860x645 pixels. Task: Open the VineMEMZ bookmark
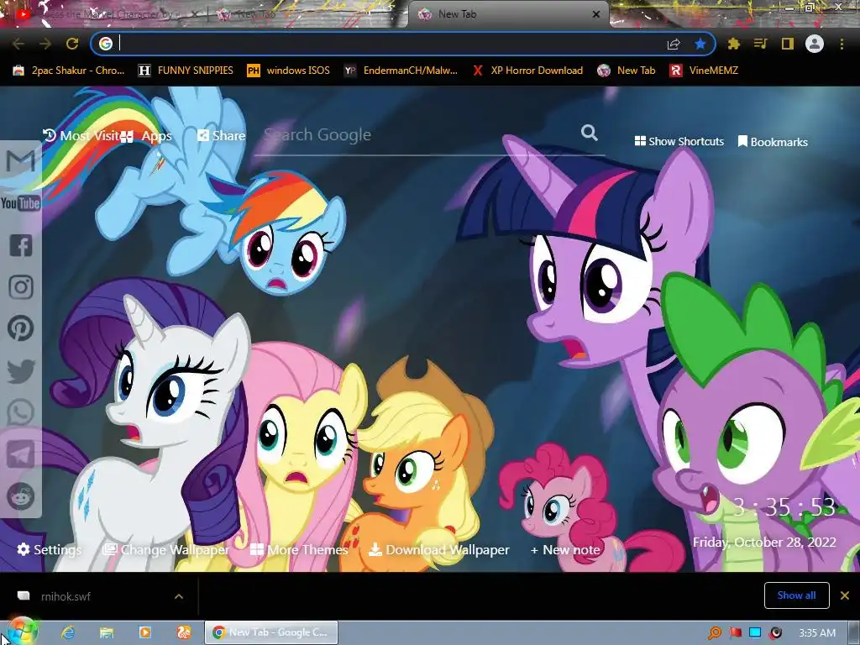pyautogui.click(x=705, y=71)
